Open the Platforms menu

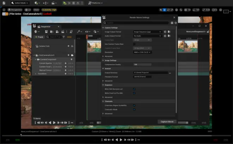(95, 3)
